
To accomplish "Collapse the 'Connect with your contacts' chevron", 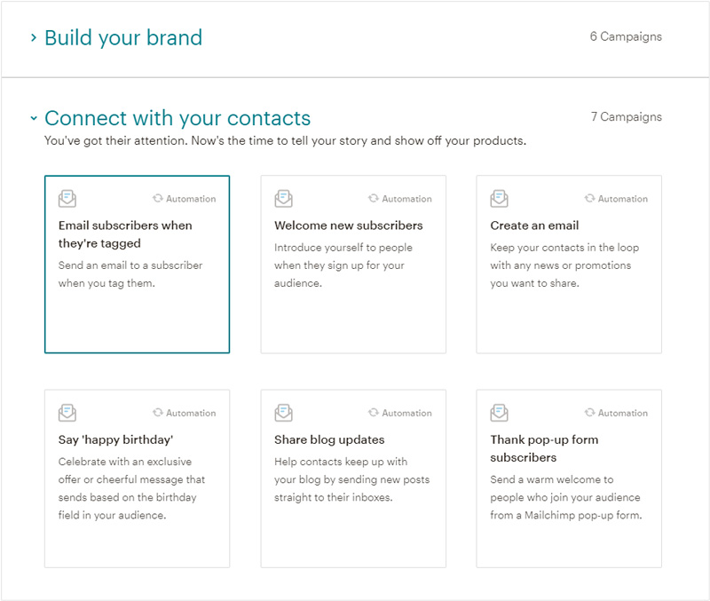I will coord(34,118).
